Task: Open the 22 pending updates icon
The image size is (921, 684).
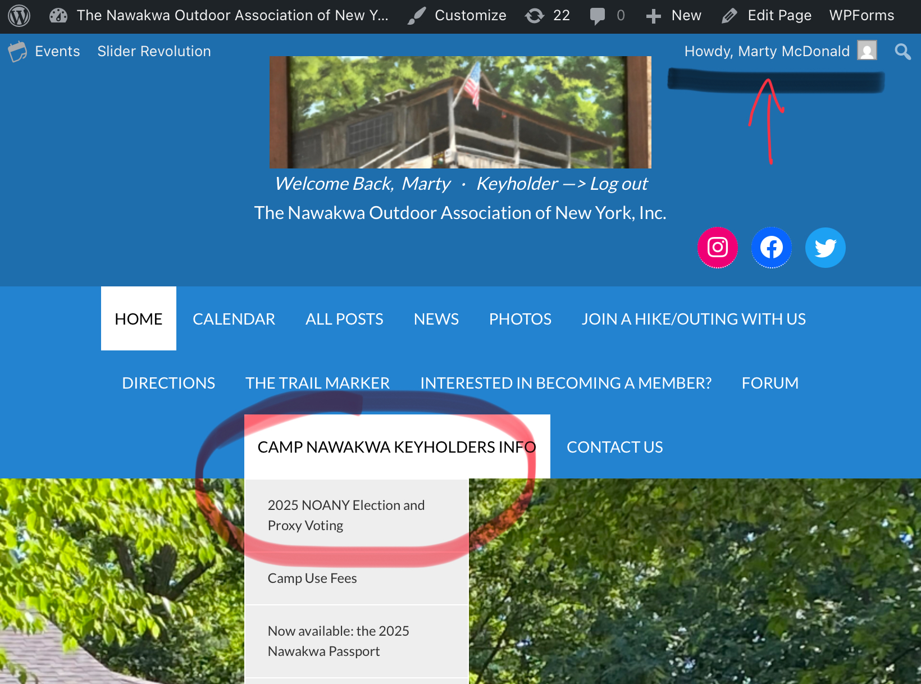Action: tap(535, 16)
